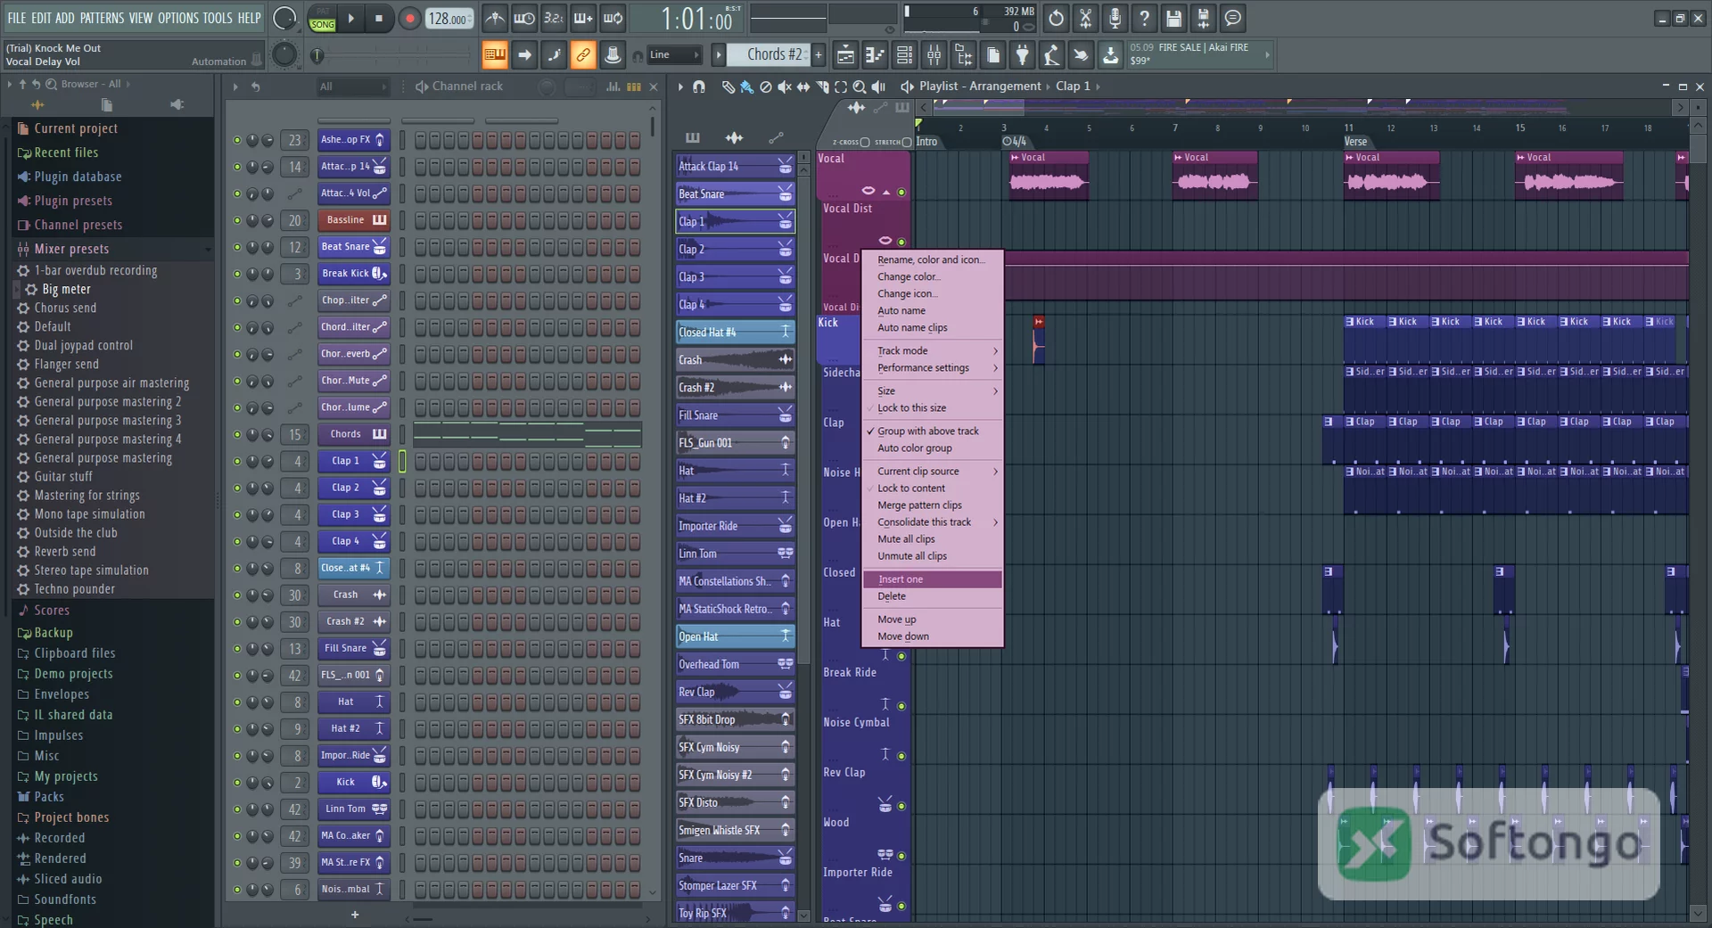The height and width of the screenshot is (928, 1712).
Task: Click the Attack Clap 14 picker item
Action: [x=735, y=167]
